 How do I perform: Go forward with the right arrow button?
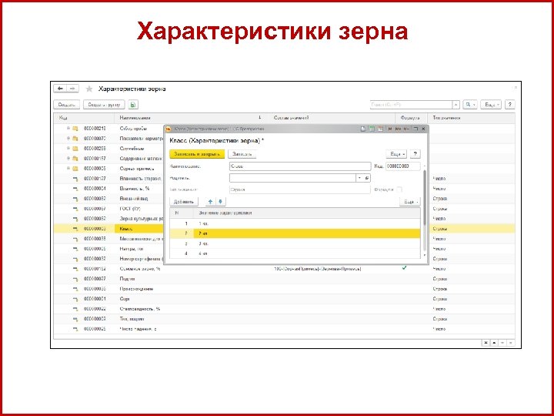[72, 89]
